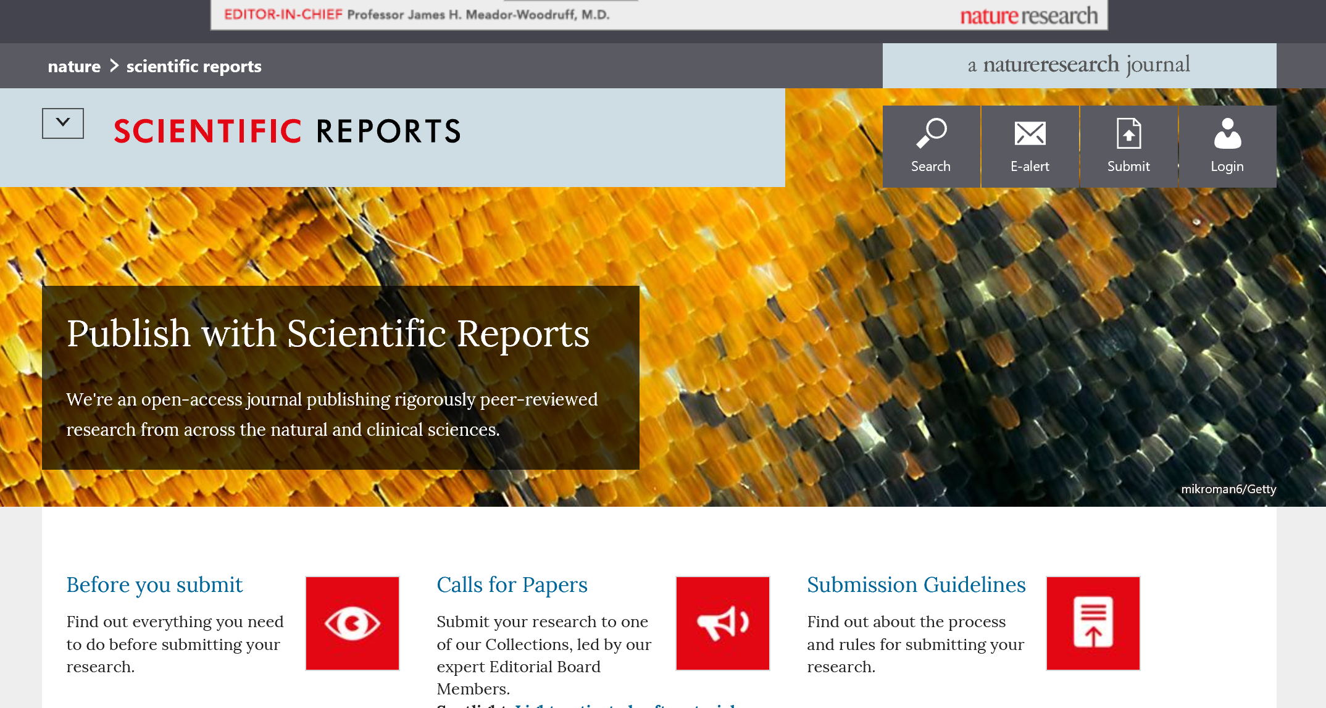Go to nature breadcrumb link

tap(74, 66)
